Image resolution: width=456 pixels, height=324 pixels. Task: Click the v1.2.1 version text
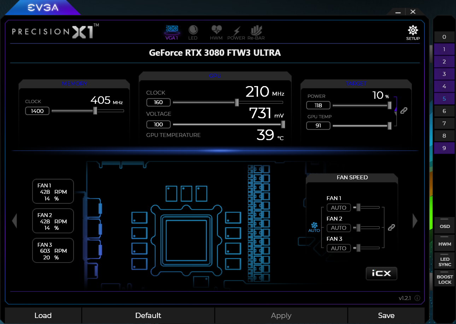coord(405,298)
